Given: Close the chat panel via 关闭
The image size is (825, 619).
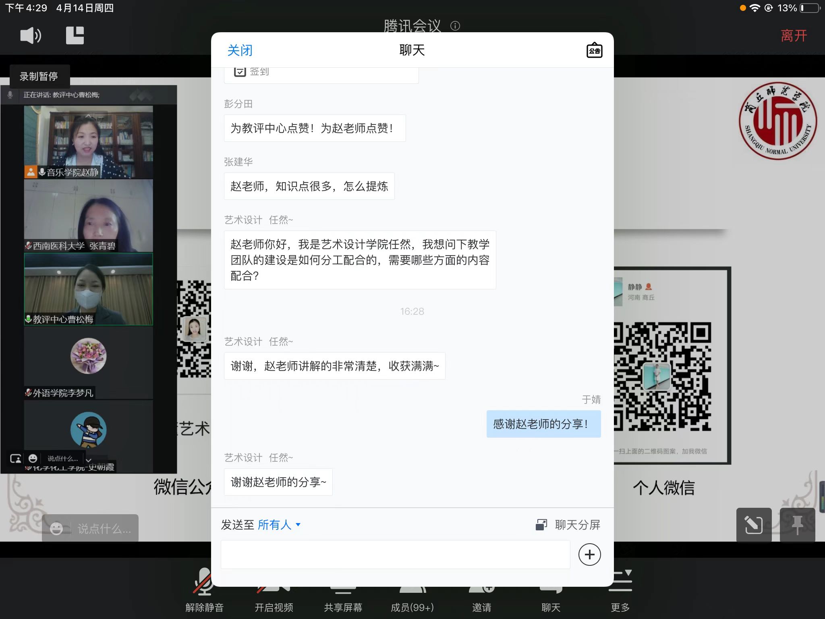Looking at the screenshot, I should [x=240, y=50].
